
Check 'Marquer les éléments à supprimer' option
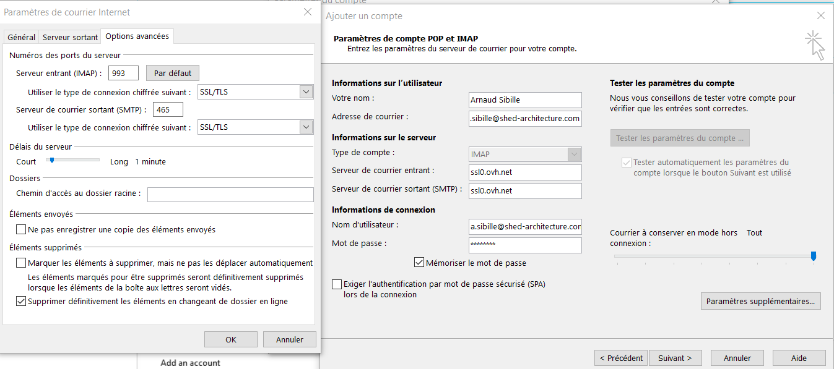[22, 263]
